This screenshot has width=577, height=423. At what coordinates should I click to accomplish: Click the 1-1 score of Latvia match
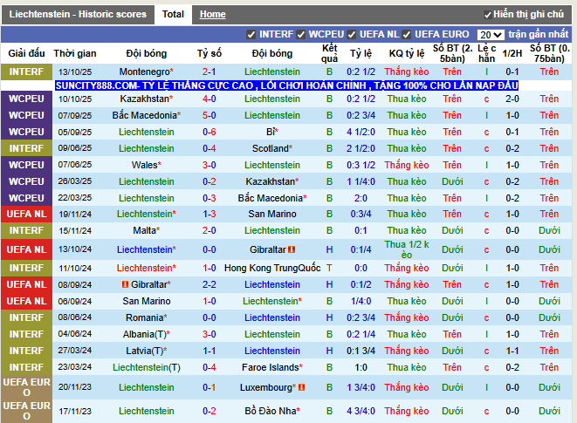click(x=209, y=351)
